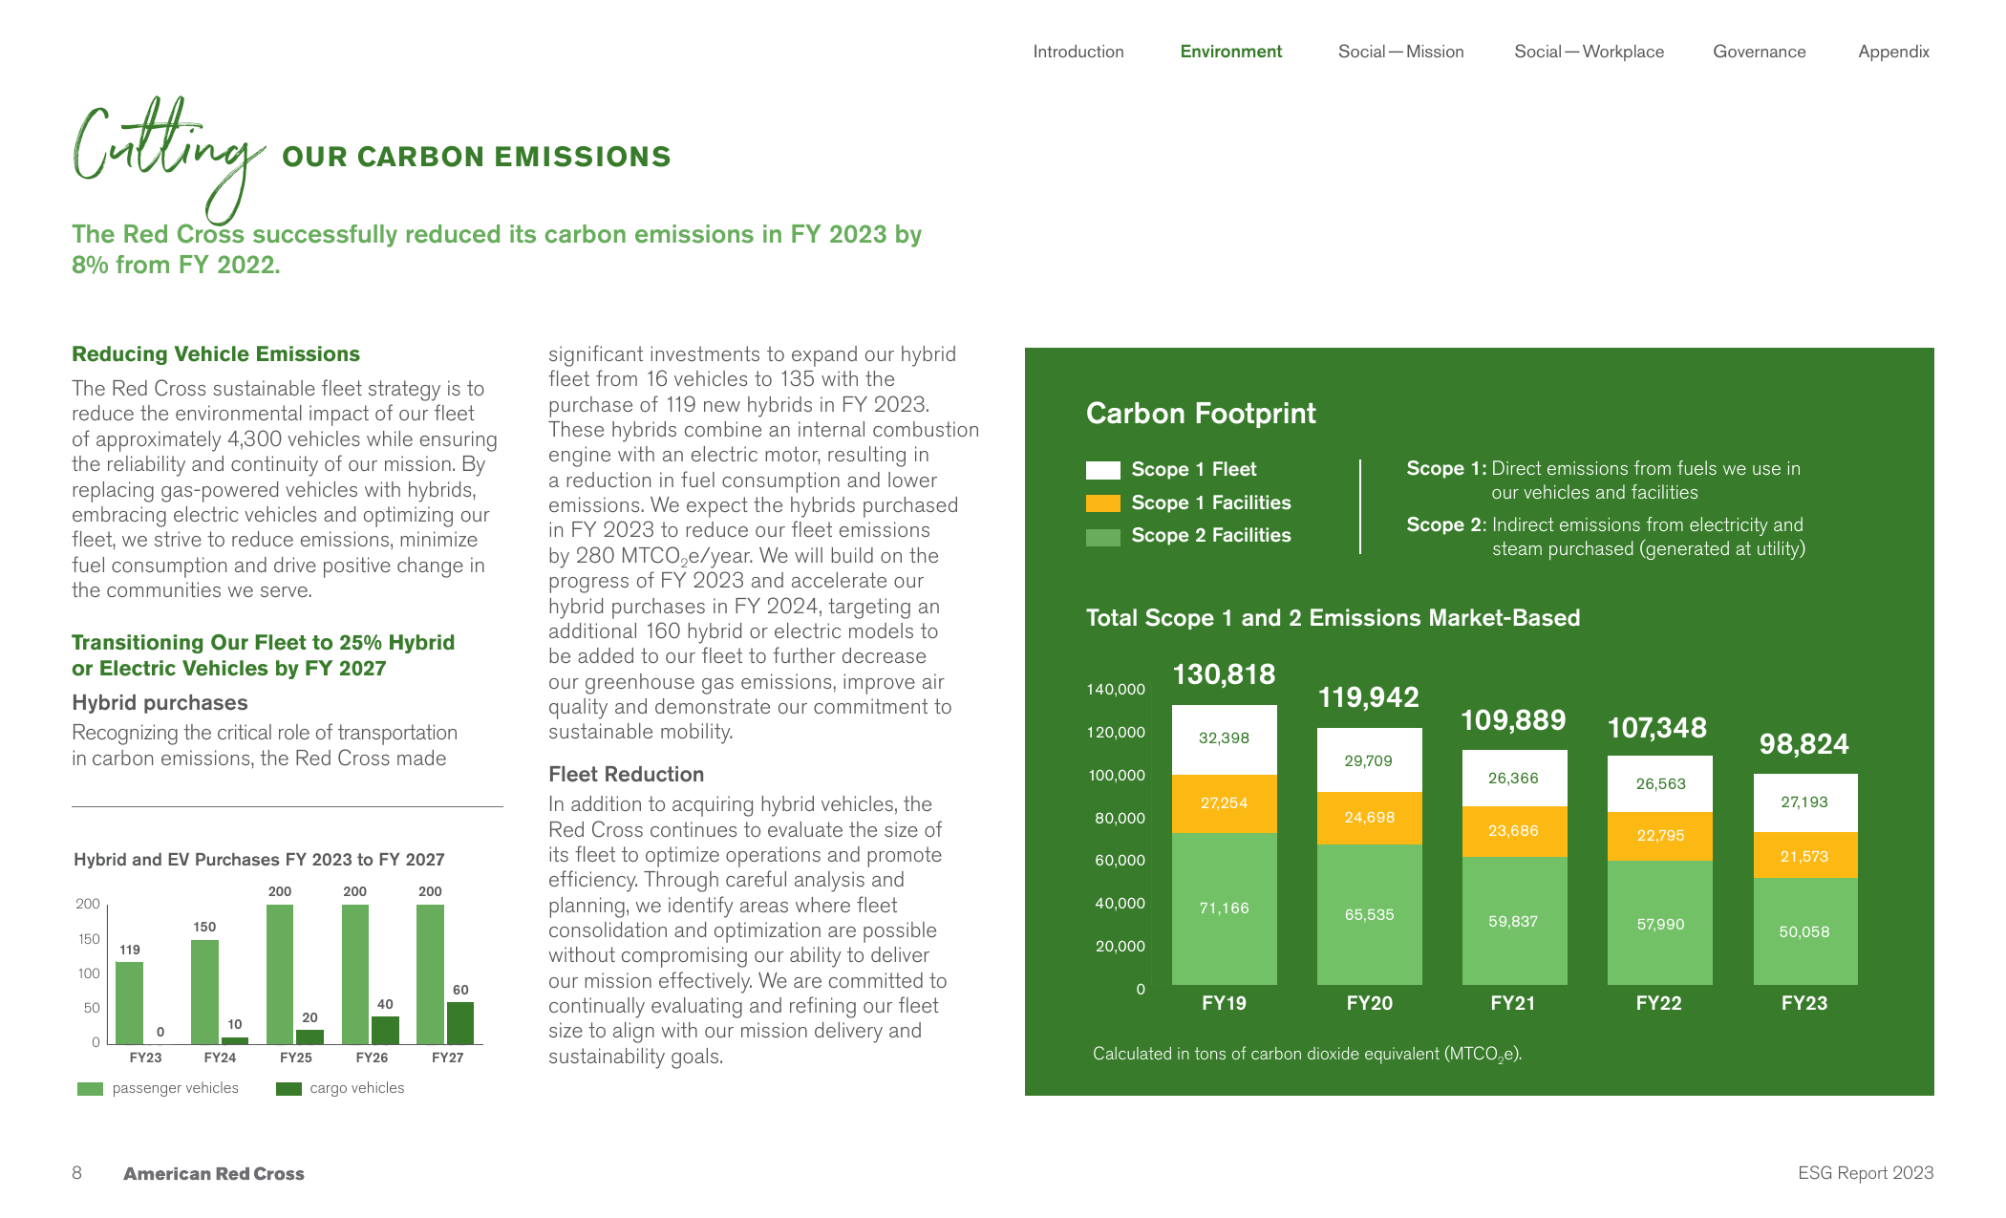Viewport: 2006px width, 1218px height.
Task: Select the 'Reducing Vehicle Emissions' heading
Action: tap(216, 354)
